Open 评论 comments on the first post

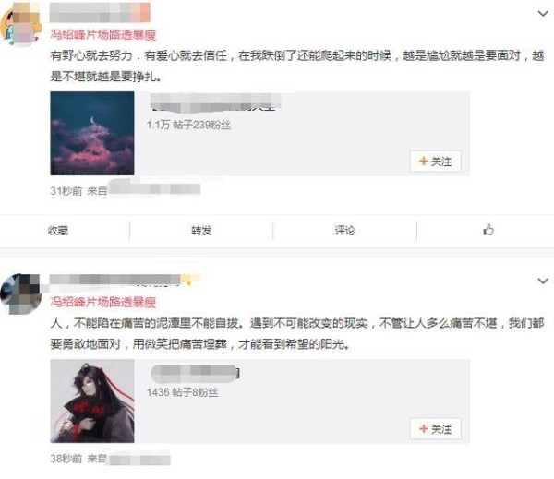point(344,231)
